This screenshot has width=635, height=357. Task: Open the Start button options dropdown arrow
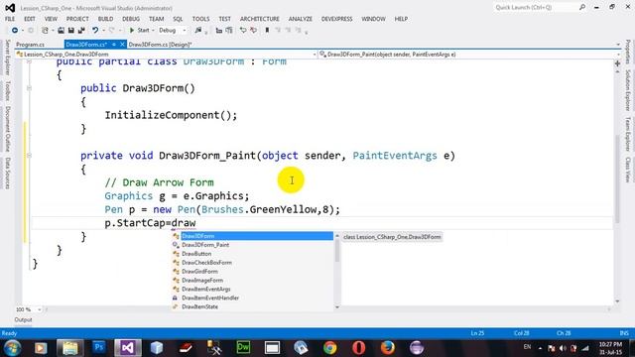click(153, 31)
